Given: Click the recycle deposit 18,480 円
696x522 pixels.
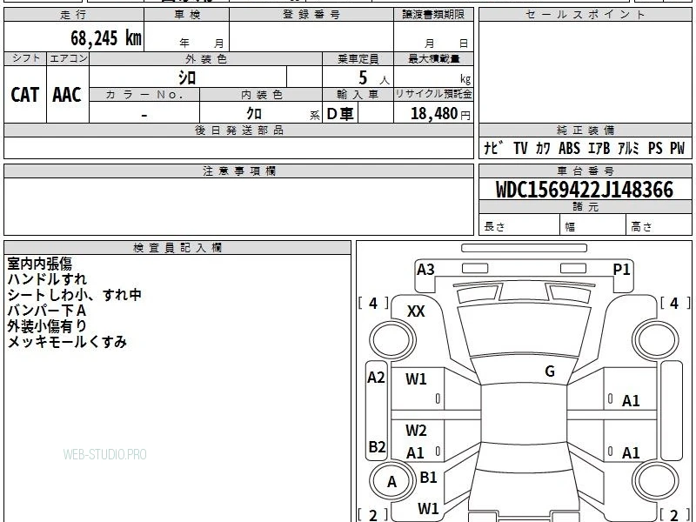Looking at the screenshot, I should 440,114.
